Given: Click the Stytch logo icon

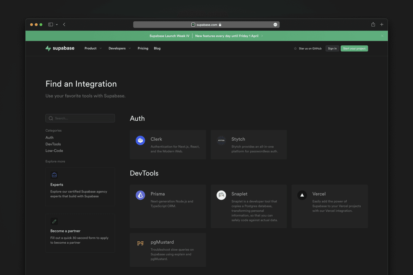Looking at the screenshot, I should coord(221,140).
